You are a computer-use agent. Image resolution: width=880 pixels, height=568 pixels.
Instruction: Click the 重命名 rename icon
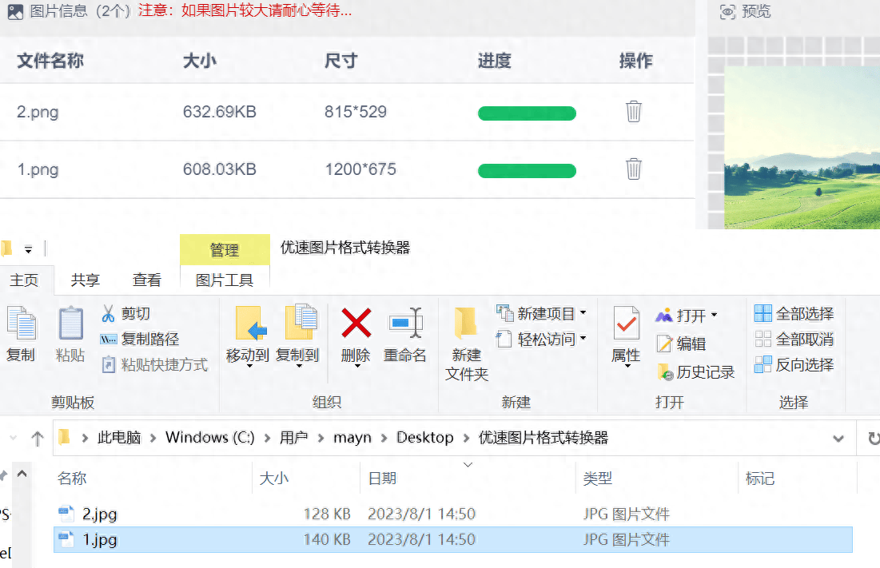point(405,324)
